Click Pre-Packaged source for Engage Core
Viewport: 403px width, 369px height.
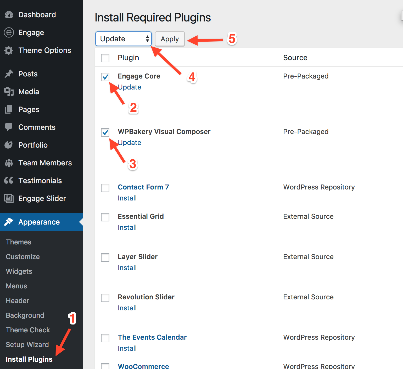[306, 76]
